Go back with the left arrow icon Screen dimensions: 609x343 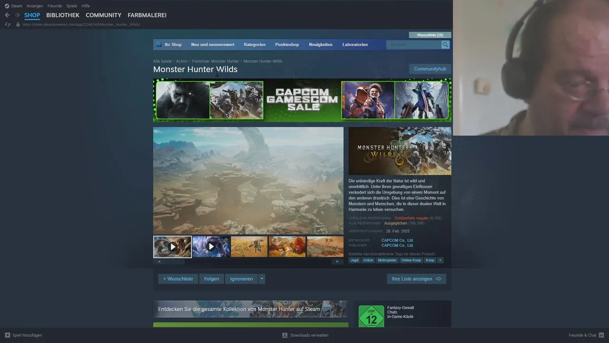click(7, 15)
